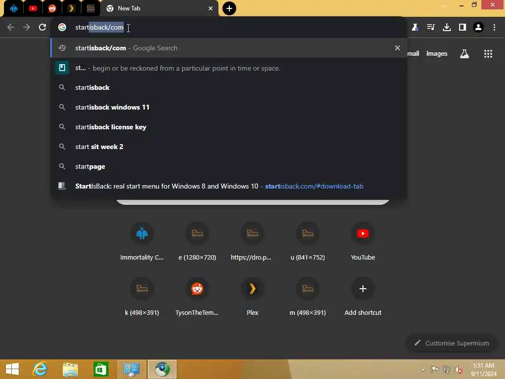Viewport: 505px width, 379px height.
Task: Open the Chrome Labs flask icon
Action: [415, 28]
